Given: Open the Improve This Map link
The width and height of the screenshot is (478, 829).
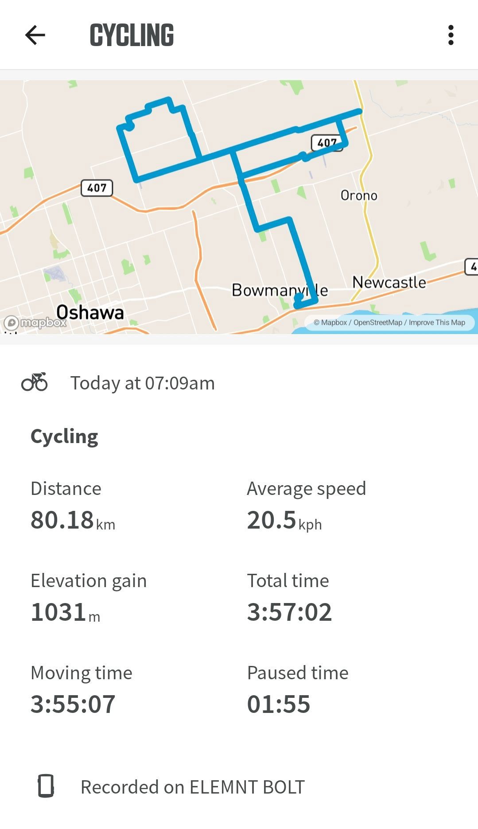Looking at the screenshot, I should point(437,323).
